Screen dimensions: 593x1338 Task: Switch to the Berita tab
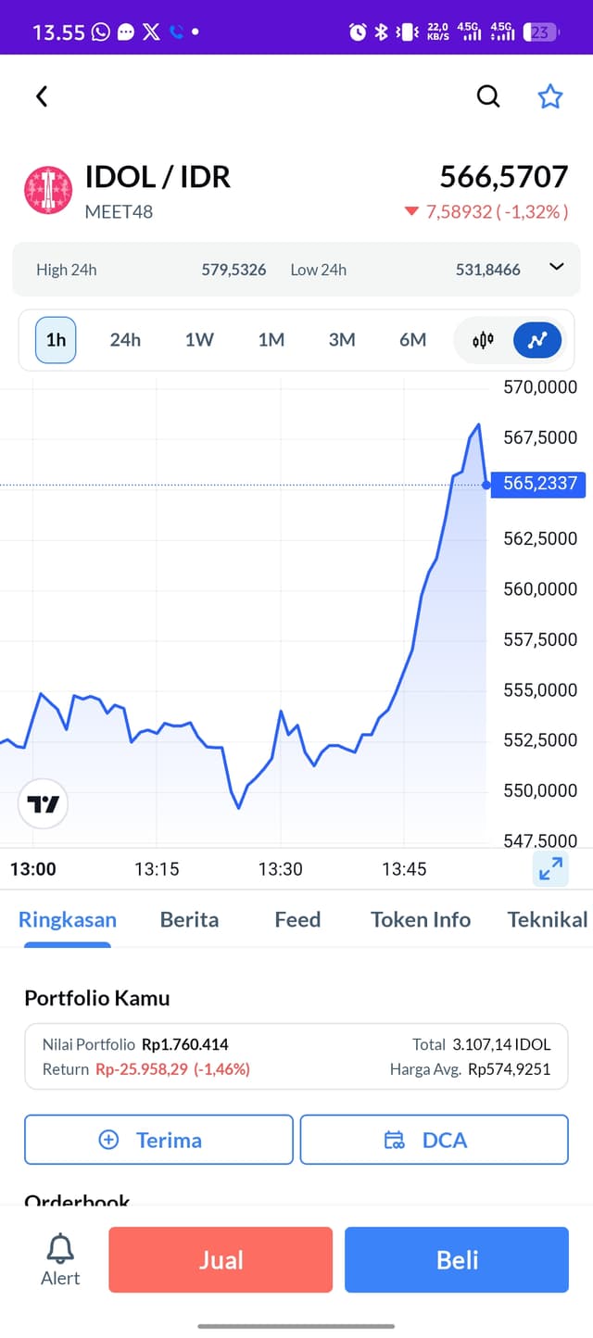coord(189,919)
